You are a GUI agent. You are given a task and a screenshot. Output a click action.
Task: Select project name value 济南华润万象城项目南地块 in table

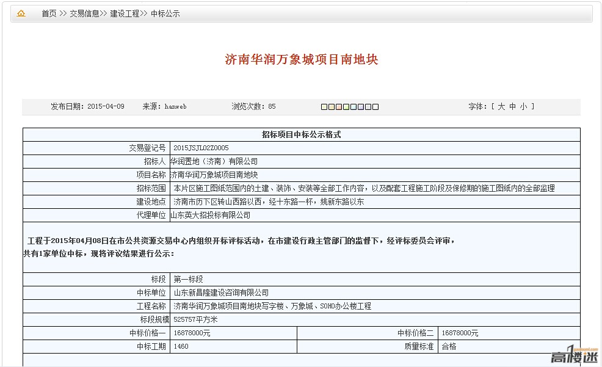tap(214, 175)
